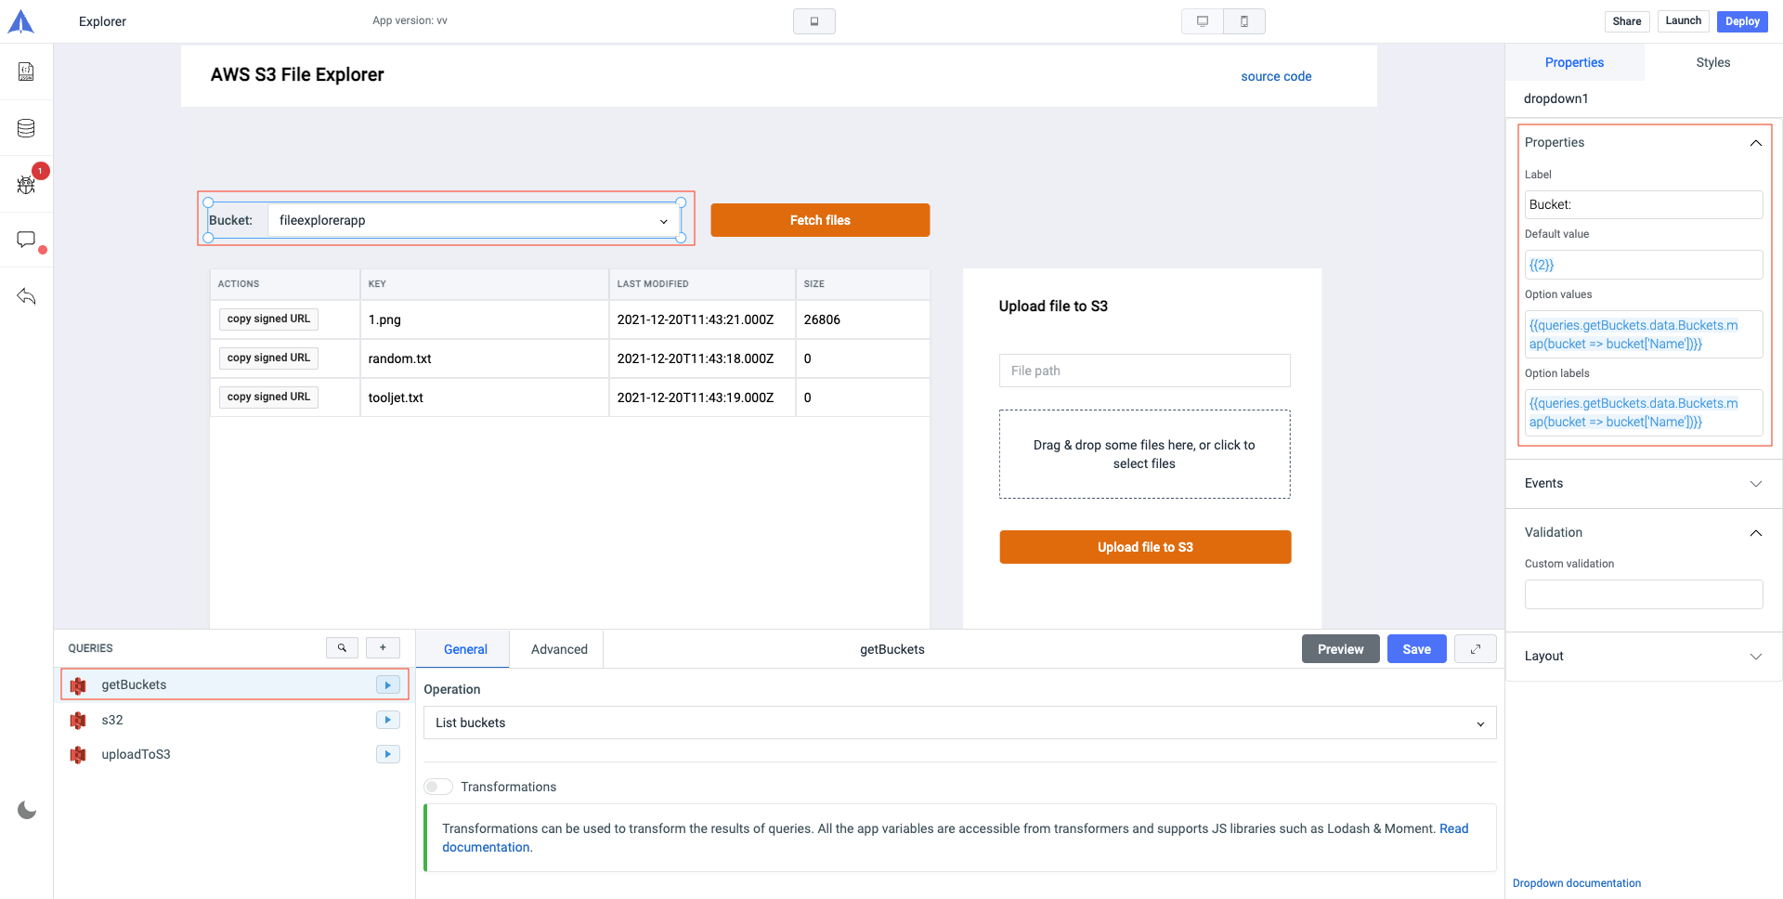Expand the query editor panel

point(1475,649)
